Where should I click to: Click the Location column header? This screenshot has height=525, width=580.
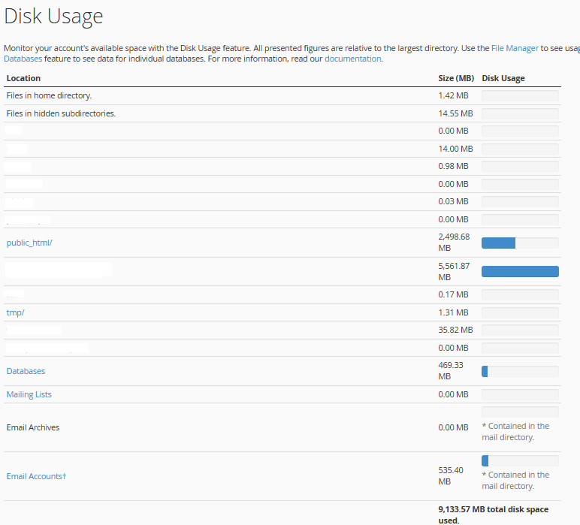tap(23, 78)
